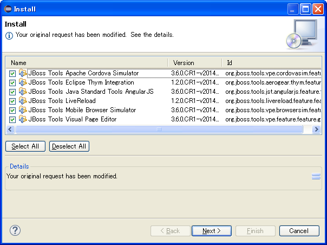Toggle Mobile Browser Simulator checkbox
Viewport: 327px width, 245px height.
pos(12,110)
